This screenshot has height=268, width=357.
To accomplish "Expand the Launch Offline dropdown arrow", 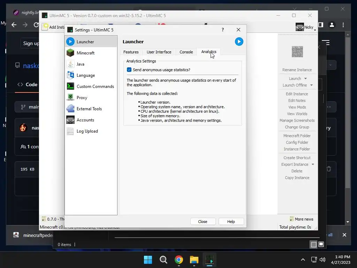I will [311, 85].
